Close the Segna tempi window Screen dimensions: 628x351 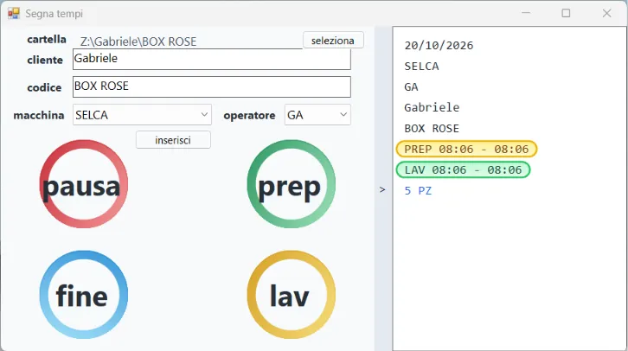(x=606, y=13)
